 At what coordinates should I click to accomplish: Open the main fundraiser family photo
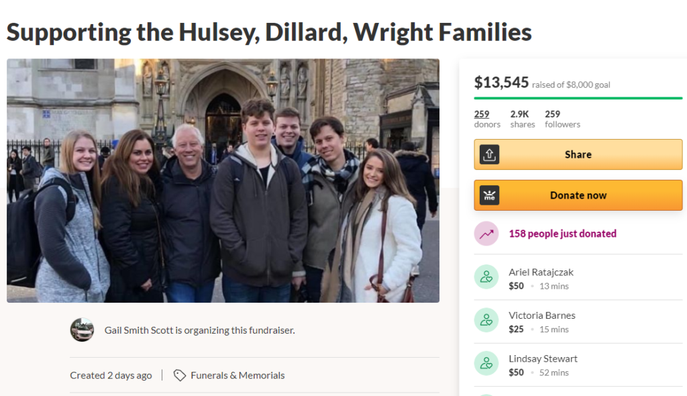tap(223, 181)
